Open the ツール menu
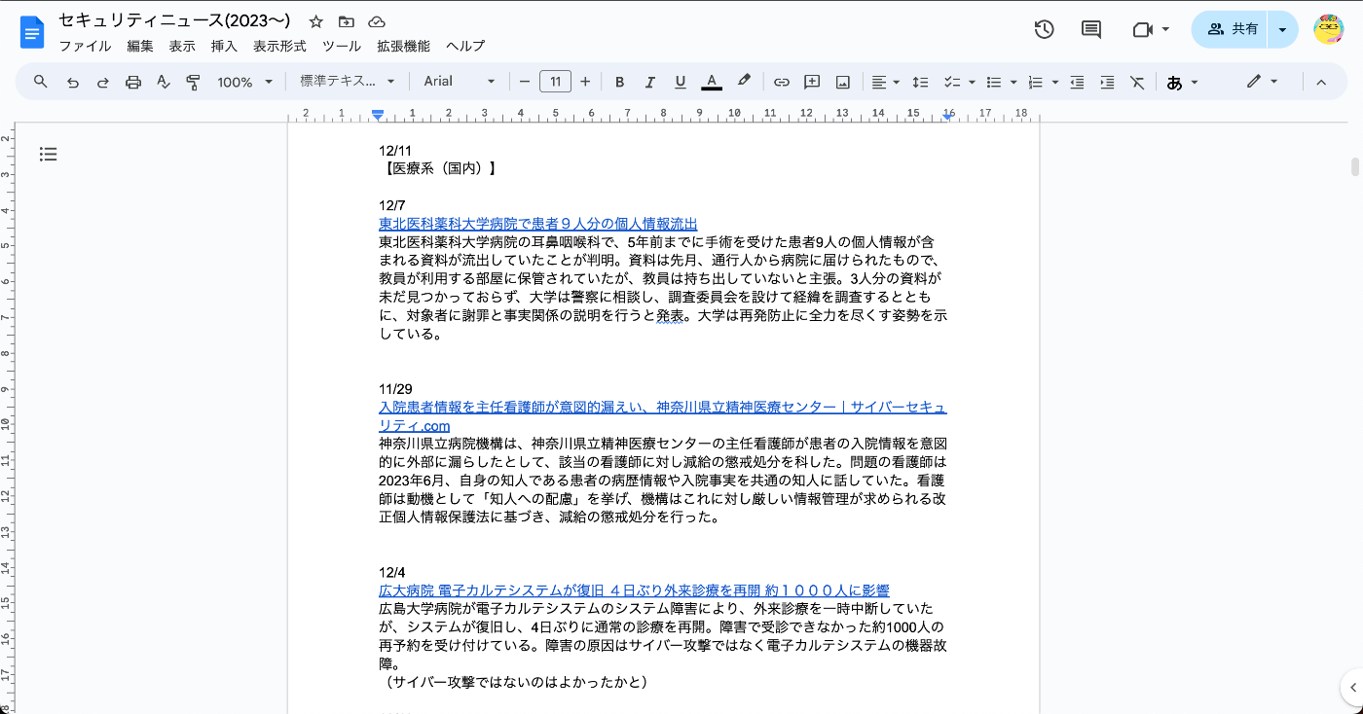The width and height of the screenshot is (1363, 714). point(342,46)
